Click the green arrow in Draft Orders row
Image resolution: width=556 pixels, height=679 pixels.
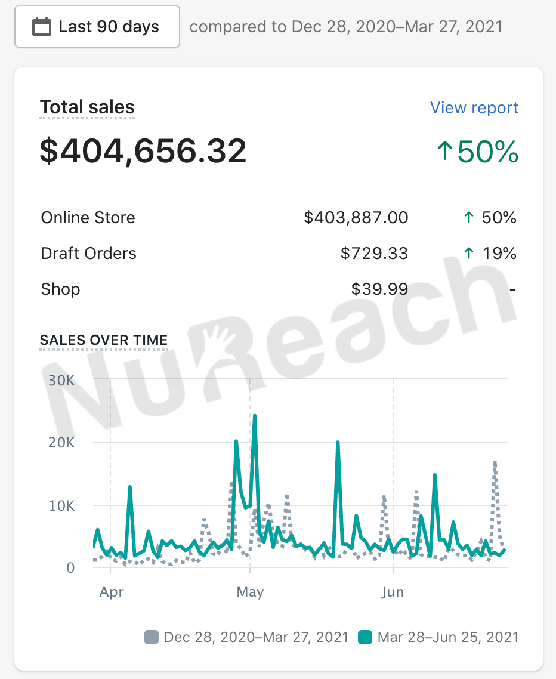click(469, 254)
